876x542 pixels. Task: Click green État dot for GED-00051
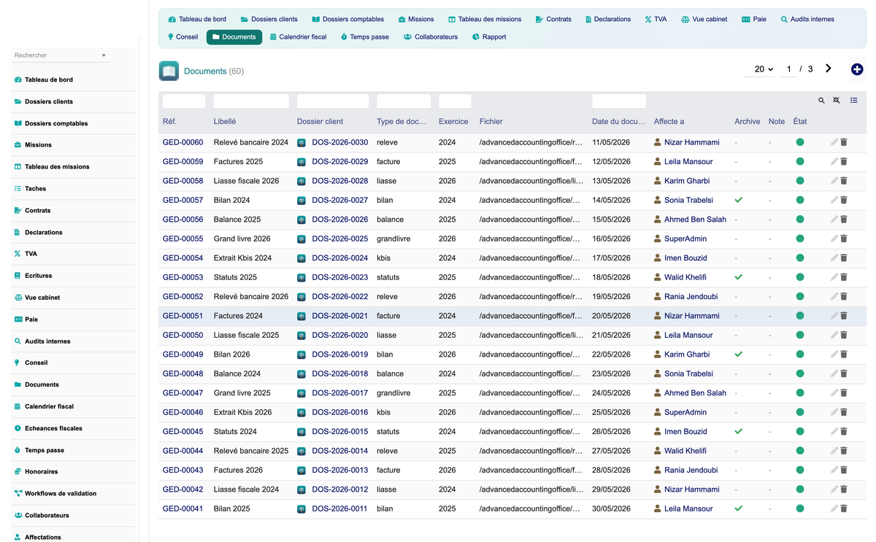(x=800, y=316)
